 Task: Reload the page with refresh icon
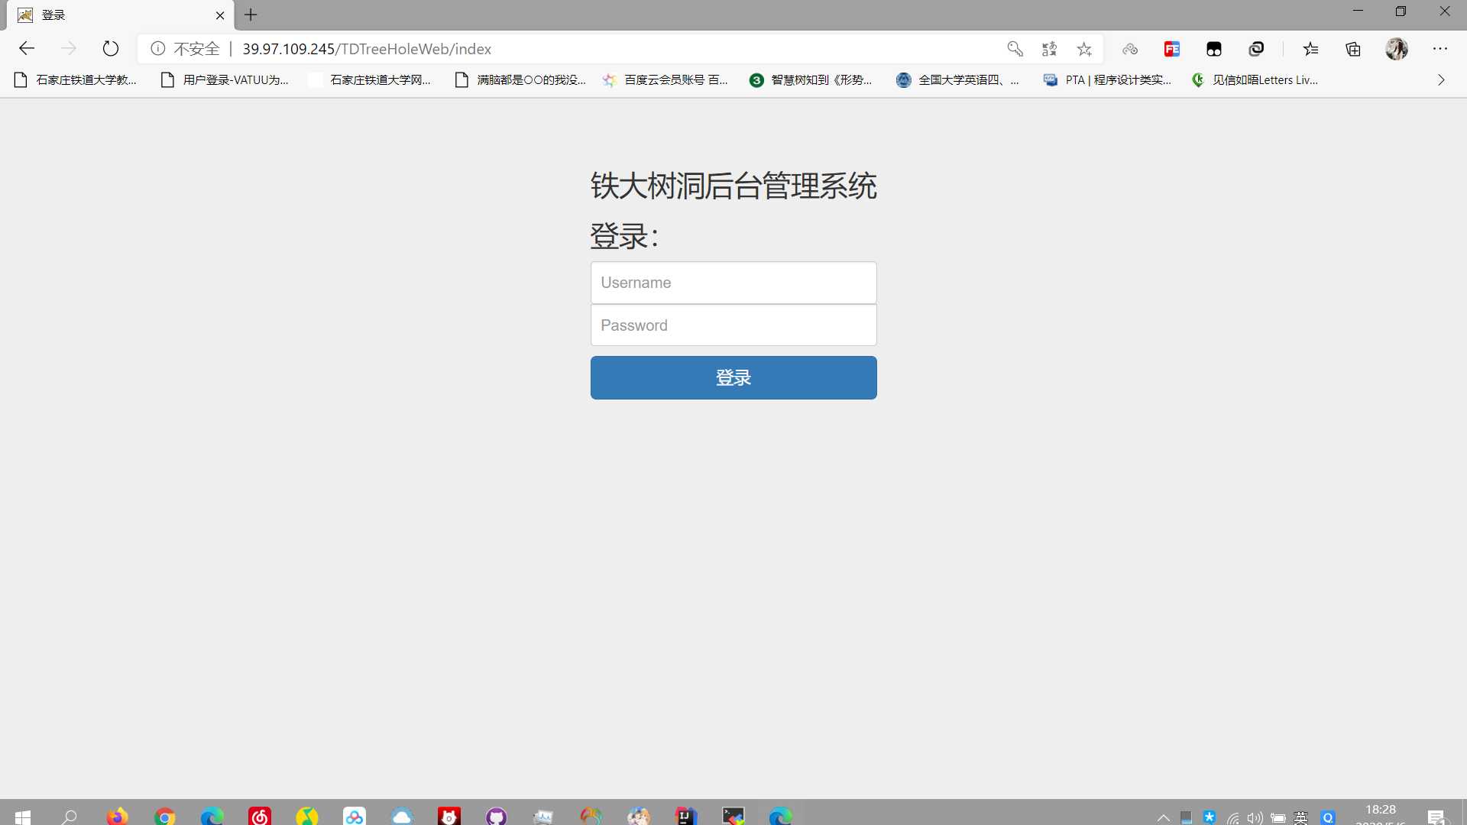(111, 49)
